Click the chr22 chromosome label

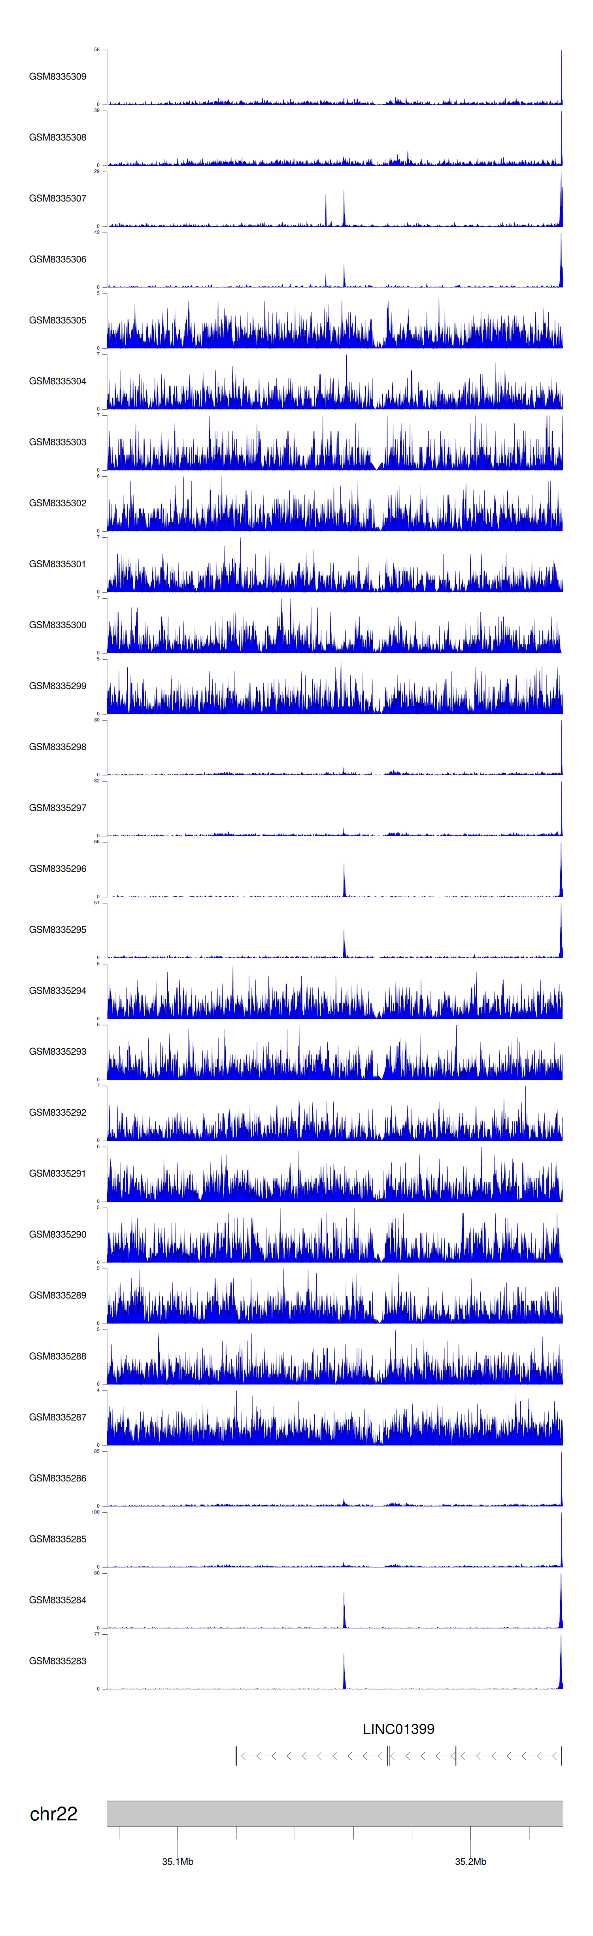53,1814
